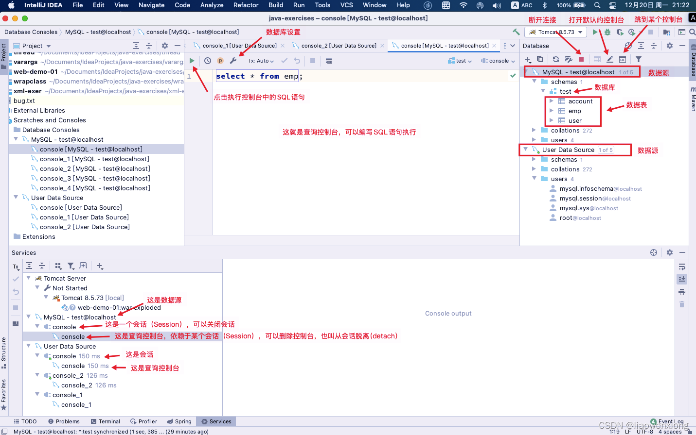The image size is (696, 435).
Task: Click Database Consoles breadcrumb
Action: click(31, 32)
